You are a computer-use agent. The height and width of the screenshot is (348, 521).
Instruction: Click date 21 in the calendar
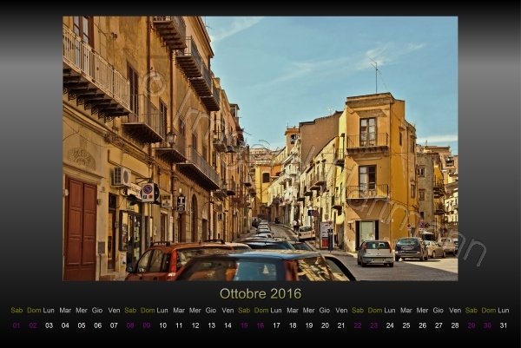pos(341,325)
